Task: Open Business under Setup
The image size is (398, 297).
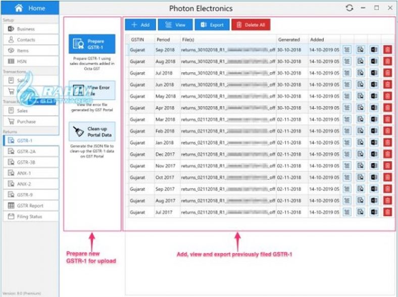Action: click(31, 29)
